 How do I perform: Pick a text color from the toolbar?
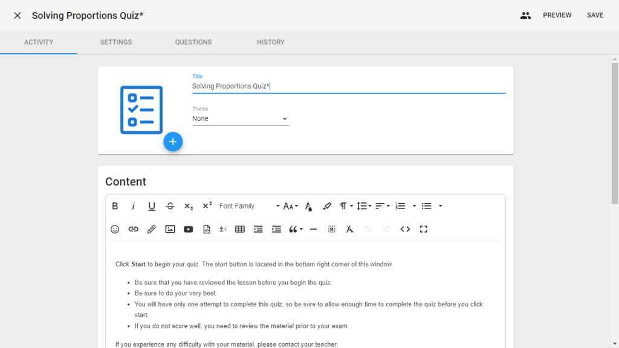click(x=308, y=206)
